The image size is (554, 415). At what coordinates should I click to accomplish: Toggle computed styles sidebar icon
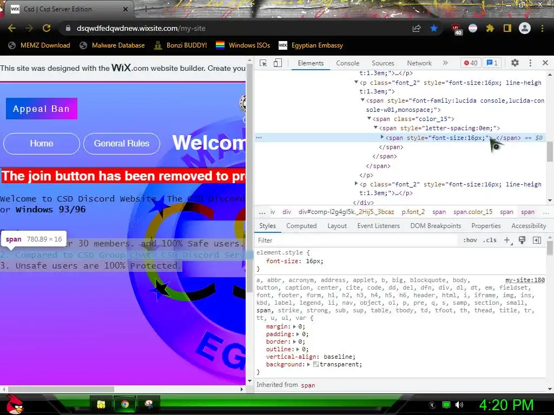pyautogui.click(x=537, y=240)
